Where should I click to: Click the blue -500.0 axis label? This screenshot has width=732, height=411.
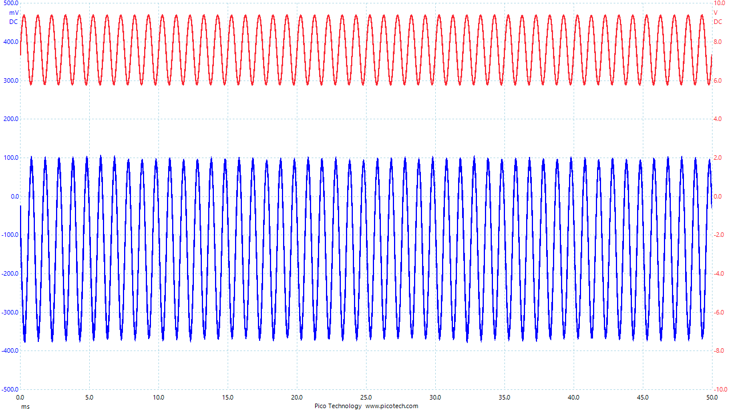pos(10,390)
